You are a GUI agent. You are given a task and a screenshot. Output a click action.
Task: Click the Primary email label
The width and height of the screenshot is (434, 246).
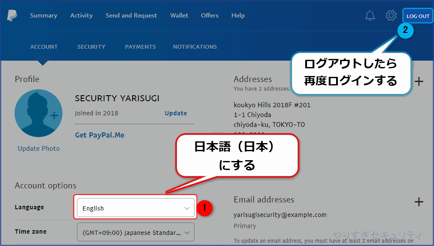[245, 226]
